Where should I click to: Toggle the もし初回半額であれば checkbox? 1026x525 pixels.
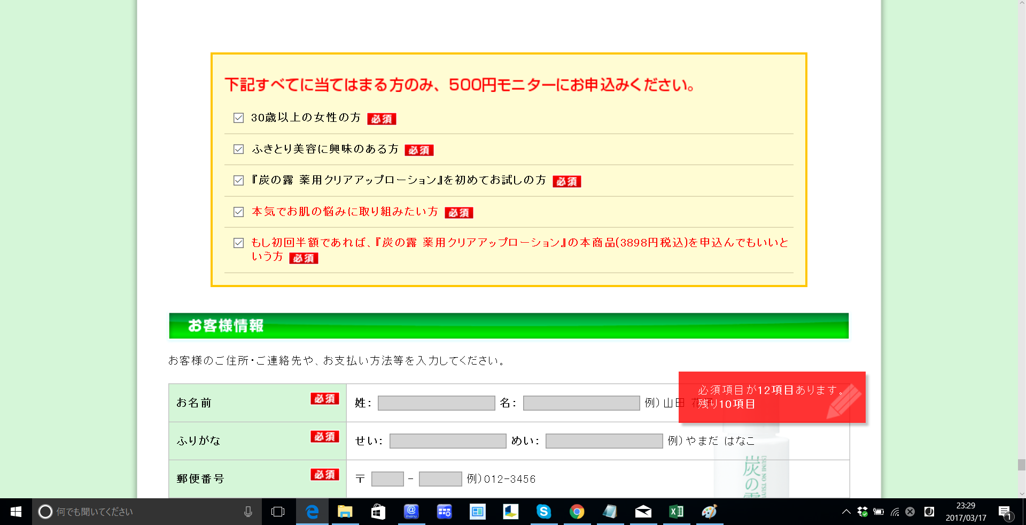pos(239,243)
